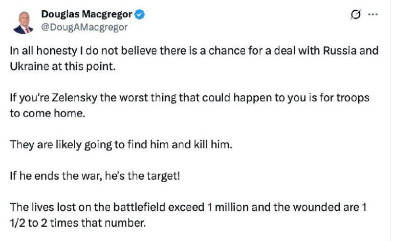Open Douglas Macgregor's profile picture

23,21
